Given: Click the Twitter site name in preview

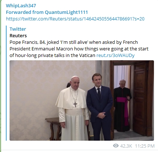Looking at the screenshot, I should tap(18, 29).
